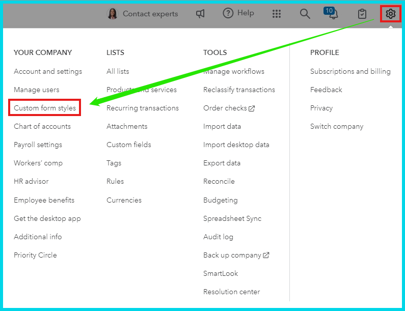Open the Settings gear icon

click(x=390, y=14)
